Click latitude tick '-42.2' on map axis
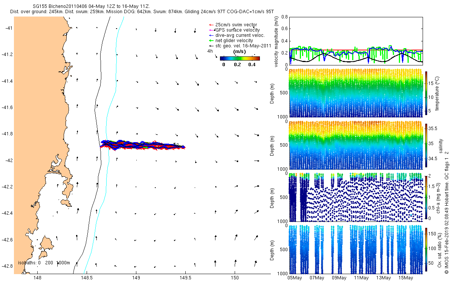 click(x=7, y=187)
